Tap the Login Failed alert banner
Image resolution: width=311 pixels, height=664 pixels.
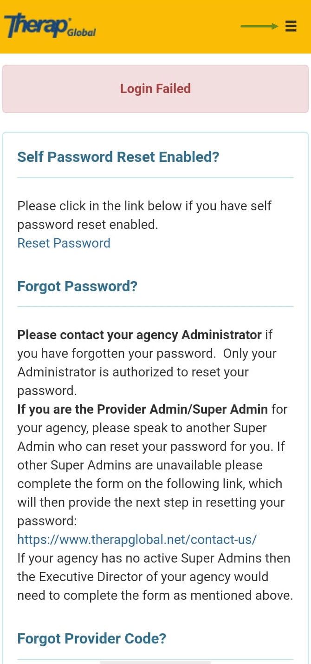tap(155, 89)
